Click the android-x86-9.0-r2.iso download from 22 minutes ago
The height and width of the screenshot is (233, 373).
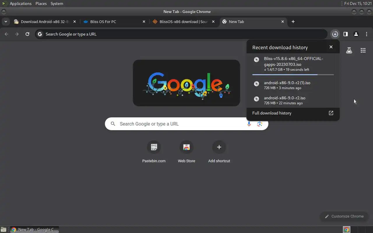click(x=293, y=100)
